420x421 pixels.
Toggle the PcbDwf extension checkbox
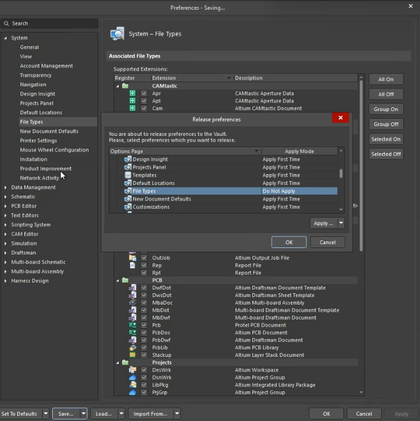(144, 340)
